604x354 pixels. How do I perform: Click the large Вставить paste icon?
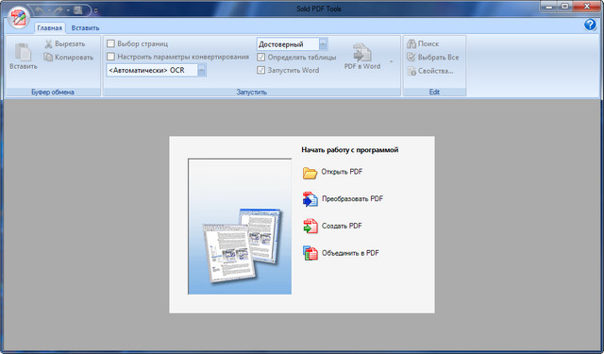23,52
